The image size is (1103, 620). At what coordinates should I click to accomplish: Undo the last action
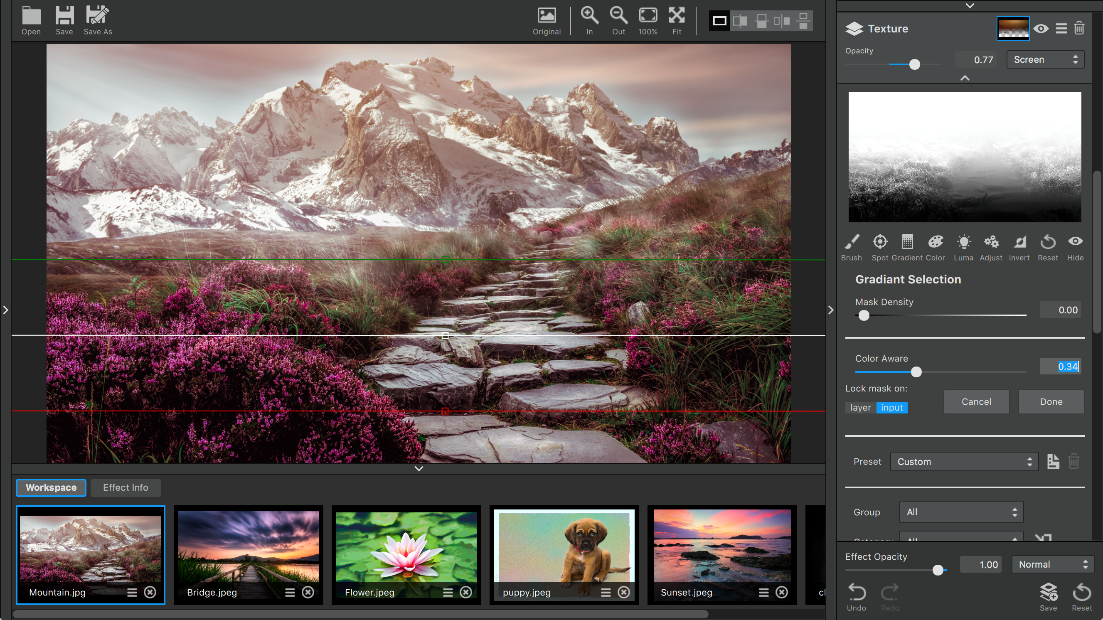click(x=857, y=597)
